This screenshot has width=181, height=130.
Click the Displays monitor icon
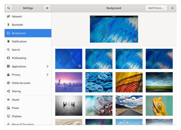pos(8,116)
